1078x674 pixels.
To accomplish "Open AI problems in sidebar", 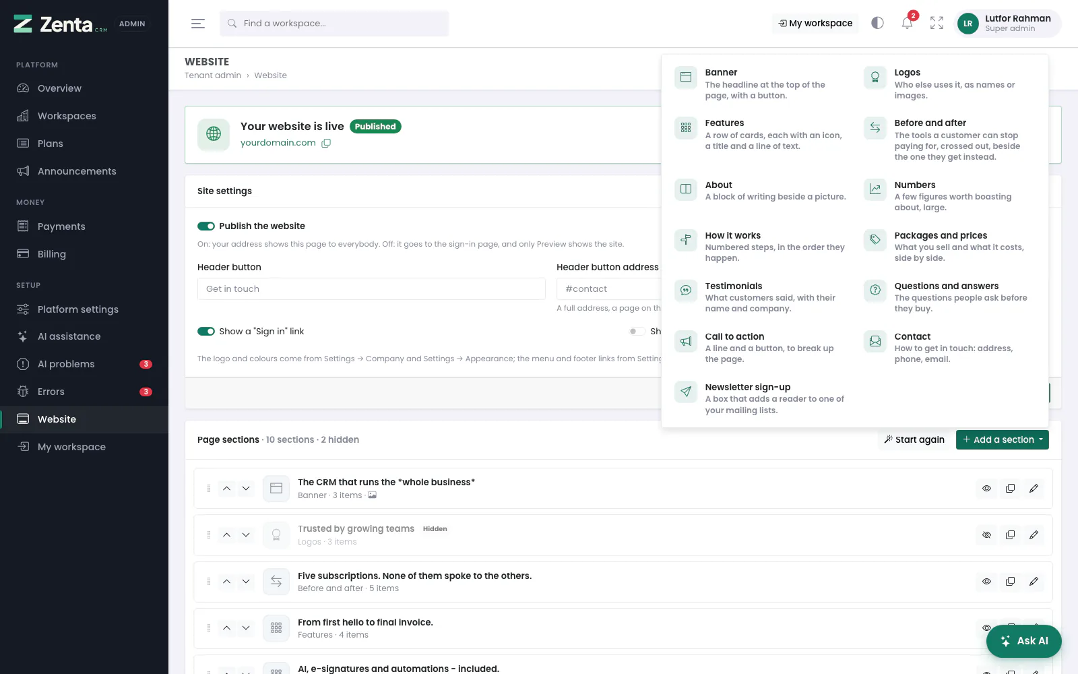I will click(84, 364).
